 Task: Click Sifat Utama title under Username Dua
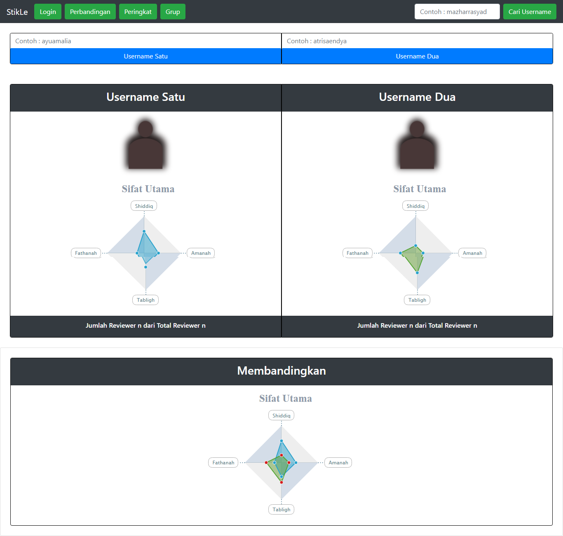point(420,189)
